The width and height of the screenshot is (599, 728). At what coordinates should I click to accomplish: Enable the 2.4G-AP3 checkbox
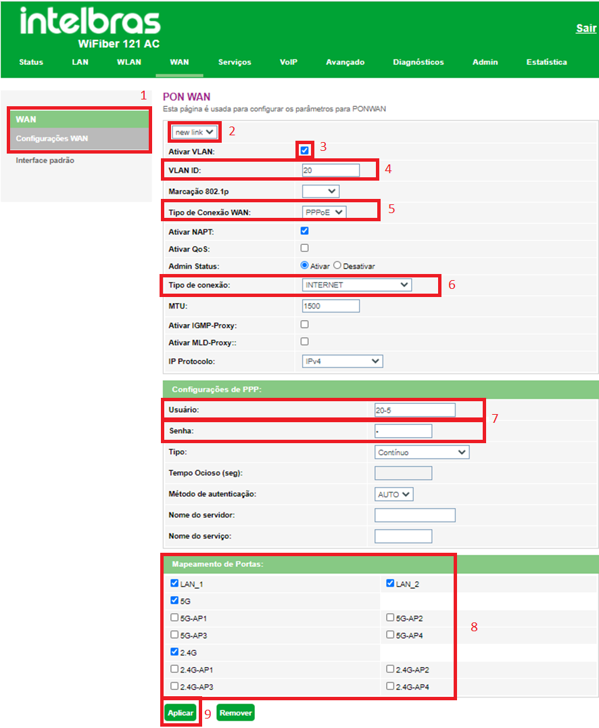pyautogui.click(x=174, y=686)
